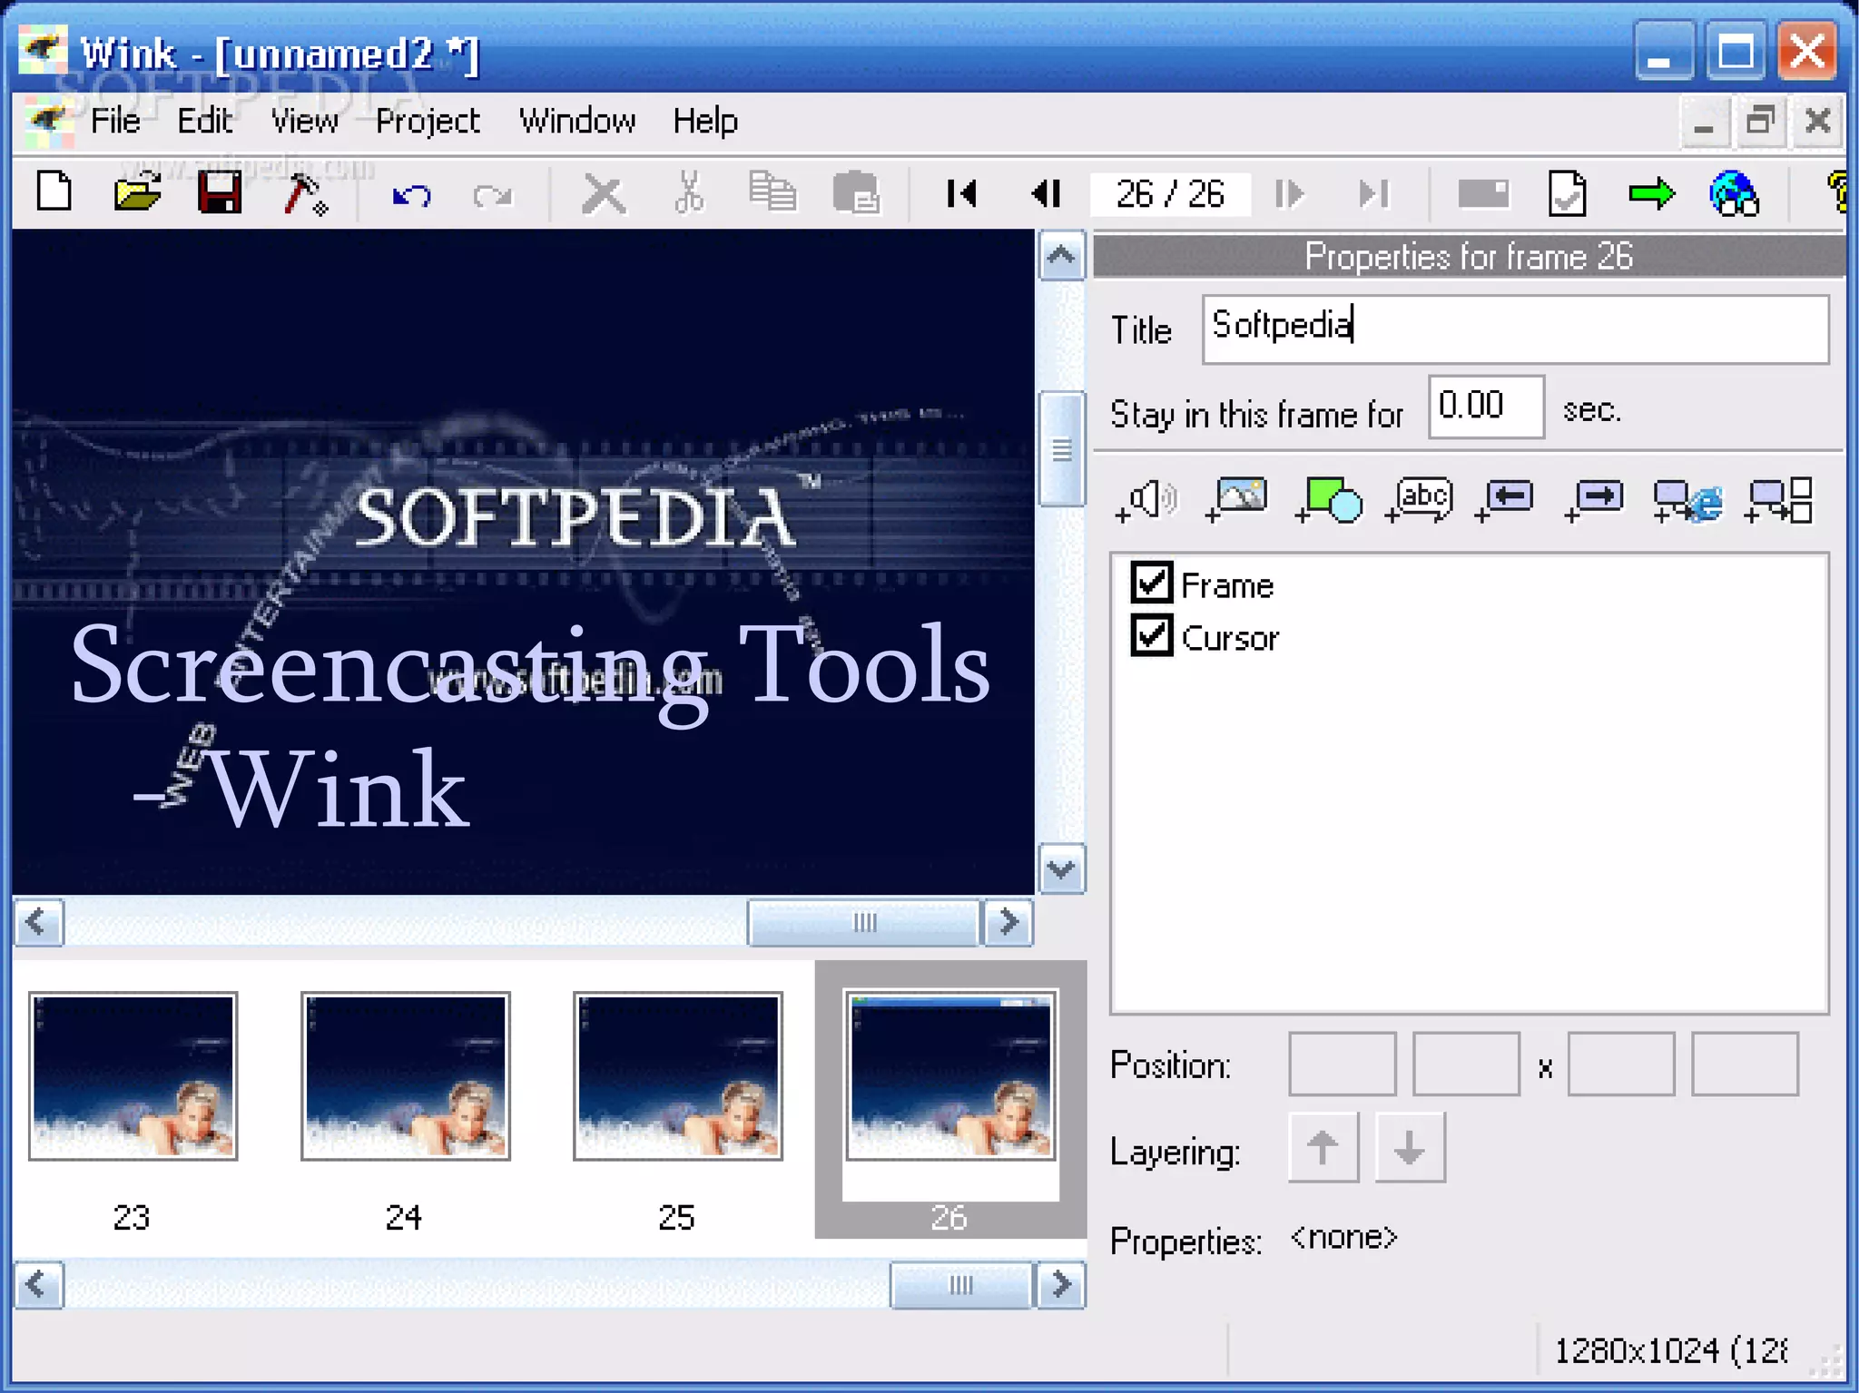Screen dimensions: 1859x1393
Task: Uncheck the Cursor checkbox
Action: 1151,635
